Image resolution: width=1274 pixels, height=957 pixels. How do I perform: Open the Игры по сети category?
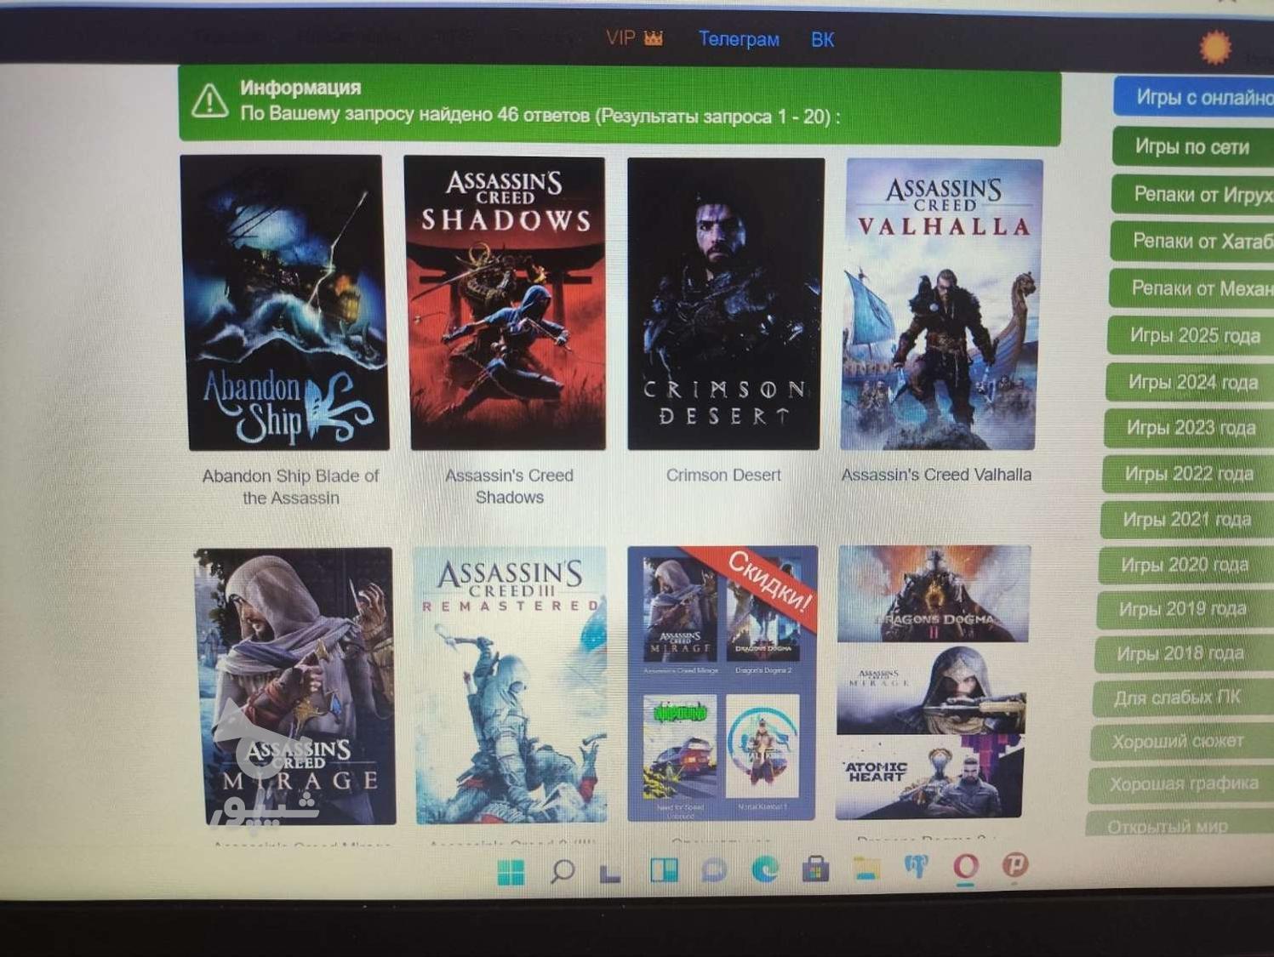(1191, 147)
